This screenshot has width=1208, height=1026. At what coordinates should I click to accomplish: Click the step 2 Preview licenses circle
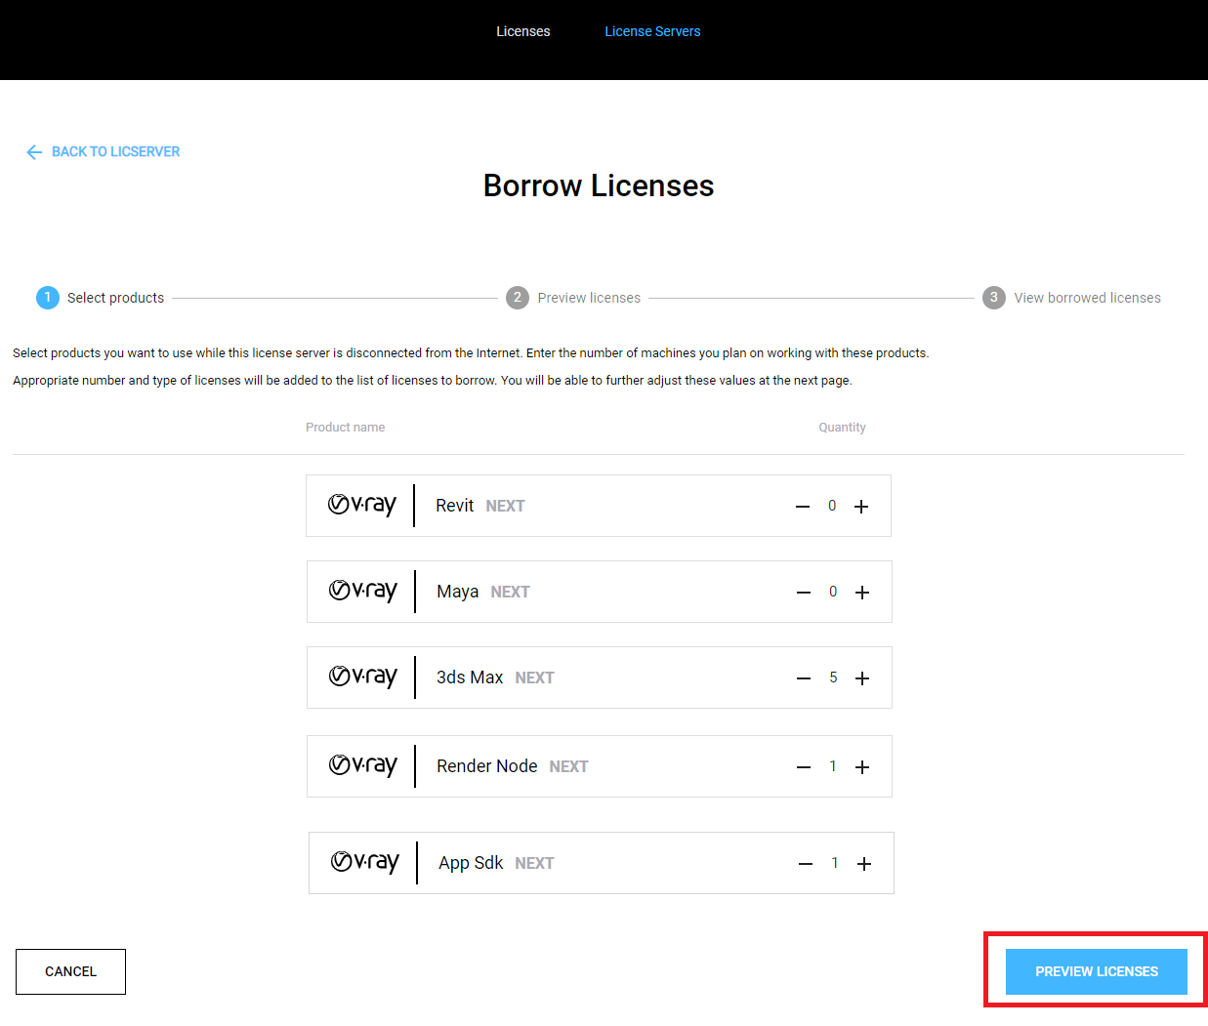click(x=518, y=297)
